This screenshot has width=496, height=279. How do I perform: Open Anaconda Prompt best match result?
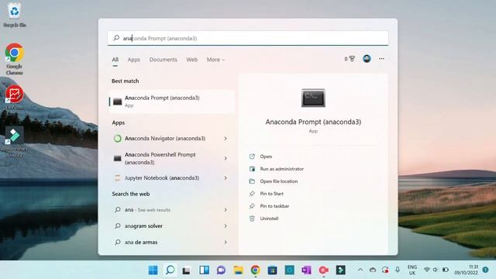coord(171,102)
